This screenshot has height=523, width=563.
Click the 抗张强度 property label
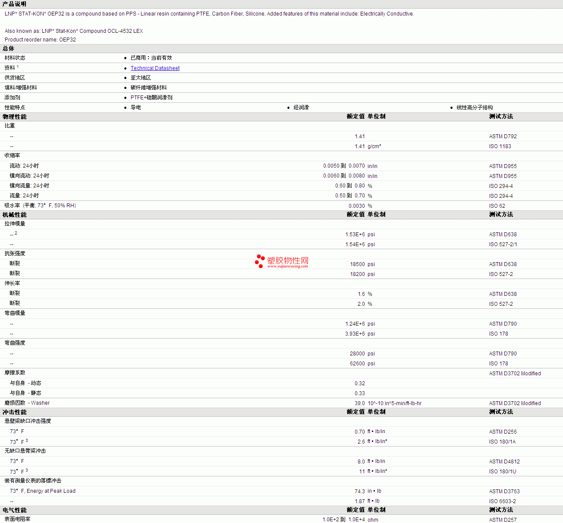pyautogui.click(x=15, y=254)
